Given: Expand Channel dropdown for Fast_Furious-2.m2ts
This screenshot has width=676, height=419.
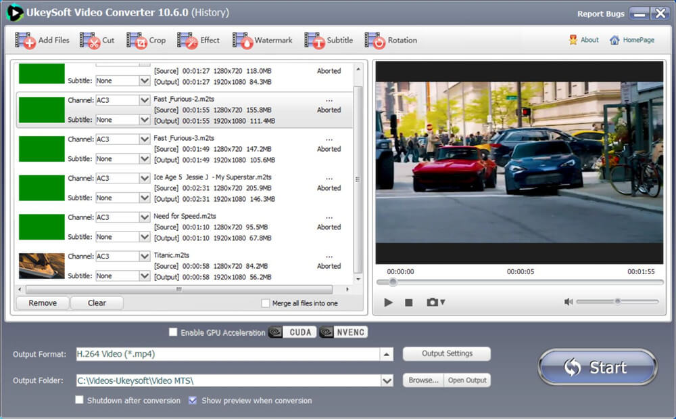Looking at the screenshot, I should click(145, 100).
